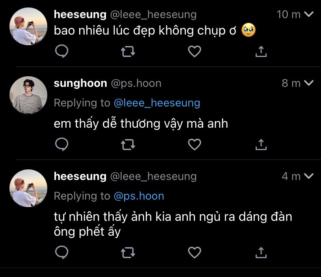The height and width of the screenshot is (277, 321).
Task: Like sunghoon's reply tweet
Action: coord(194,145)
